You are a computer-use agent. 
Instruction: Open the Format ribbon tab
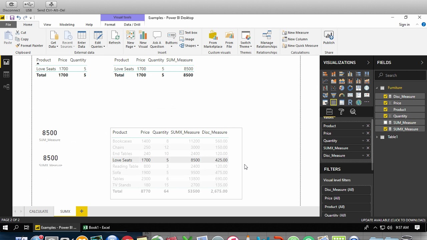pos(110,25)
